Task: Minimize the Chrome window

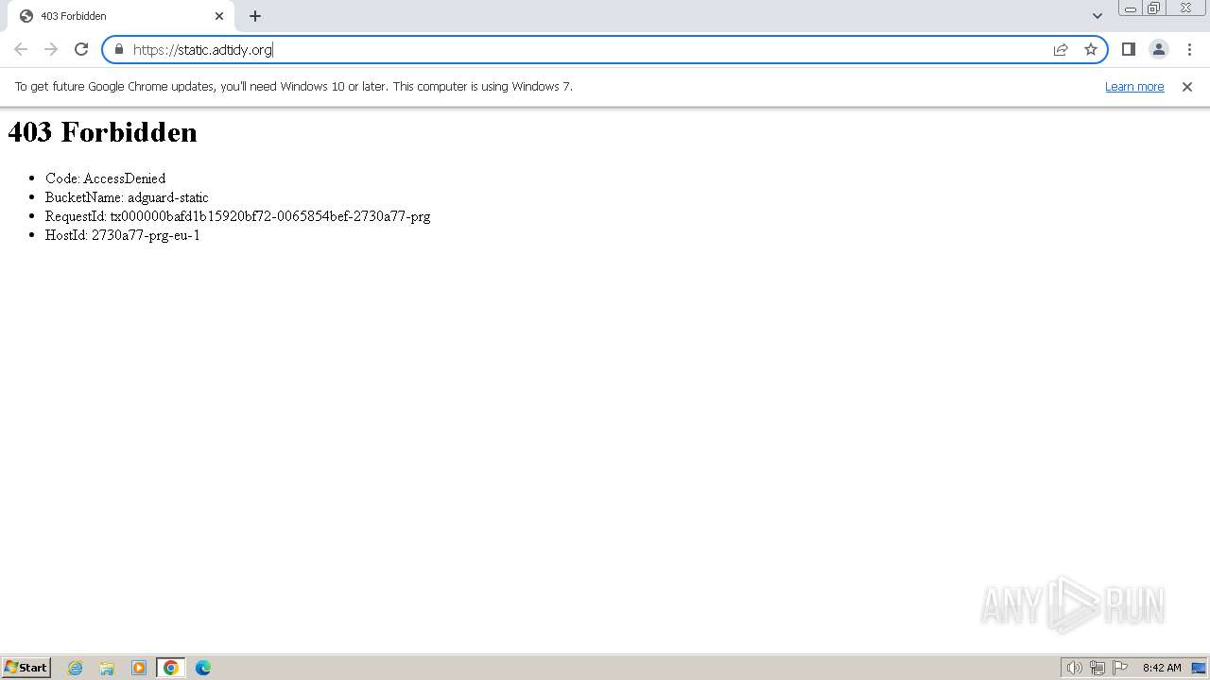Action: pyautogui.click(x=1131, y=8)
